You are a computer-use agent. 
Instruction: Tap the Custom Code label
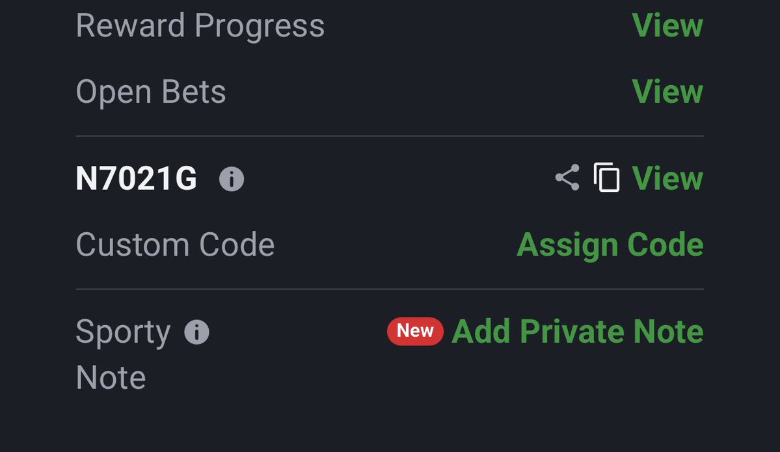tap(175, 245)
